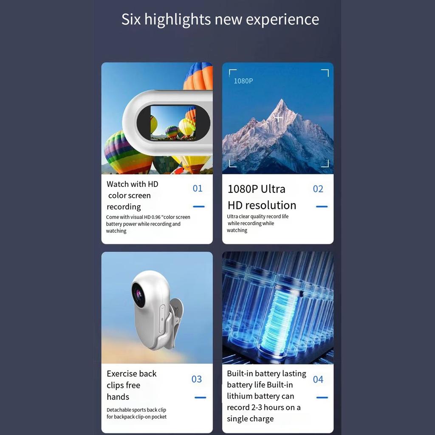Click the hot air balloon camera screen image
This screenshot has height=435, width=435.
[157, 118]
